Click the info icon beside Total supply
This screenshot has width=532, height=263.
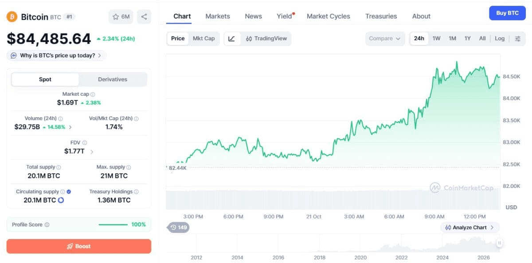59,167
